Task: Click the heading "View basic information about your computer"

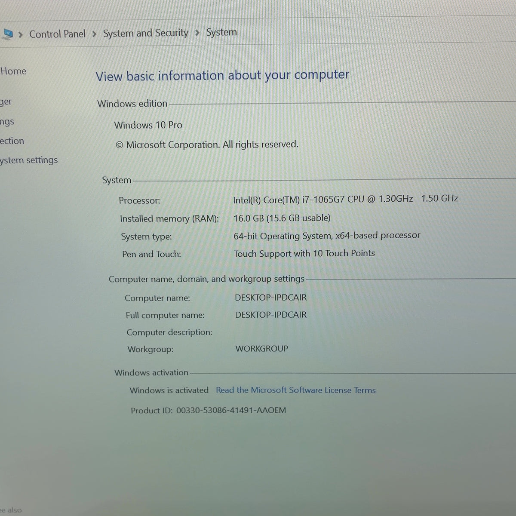Action: pyautogui.click(x=222, y=76)
